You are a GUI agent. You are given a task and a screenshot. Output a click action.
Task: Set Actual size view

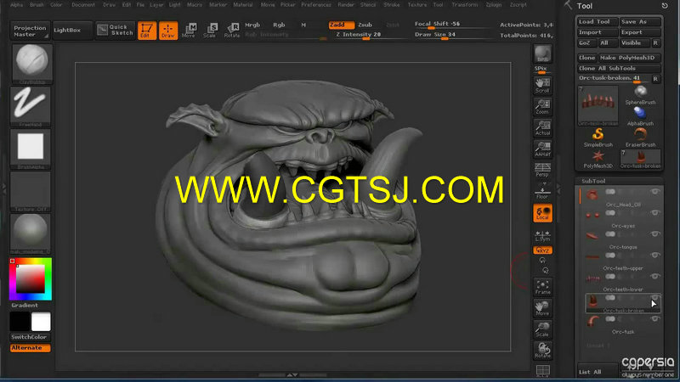click(542, 128)
